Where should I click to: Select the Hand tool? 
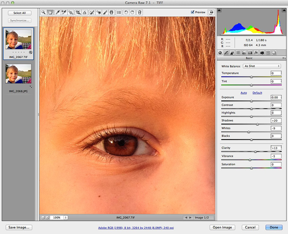tap(50, 13)
